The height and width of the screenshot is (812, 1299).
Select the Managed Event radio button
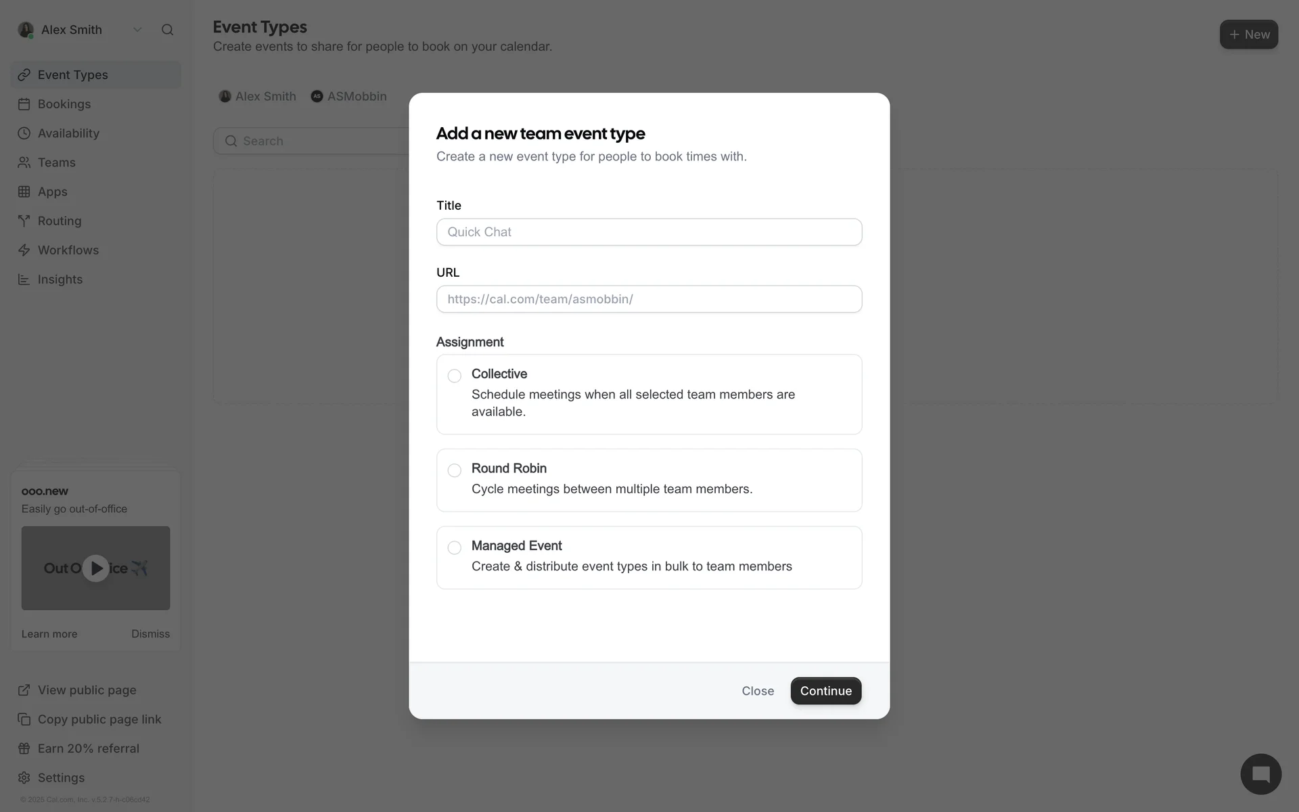coord(455,547)
